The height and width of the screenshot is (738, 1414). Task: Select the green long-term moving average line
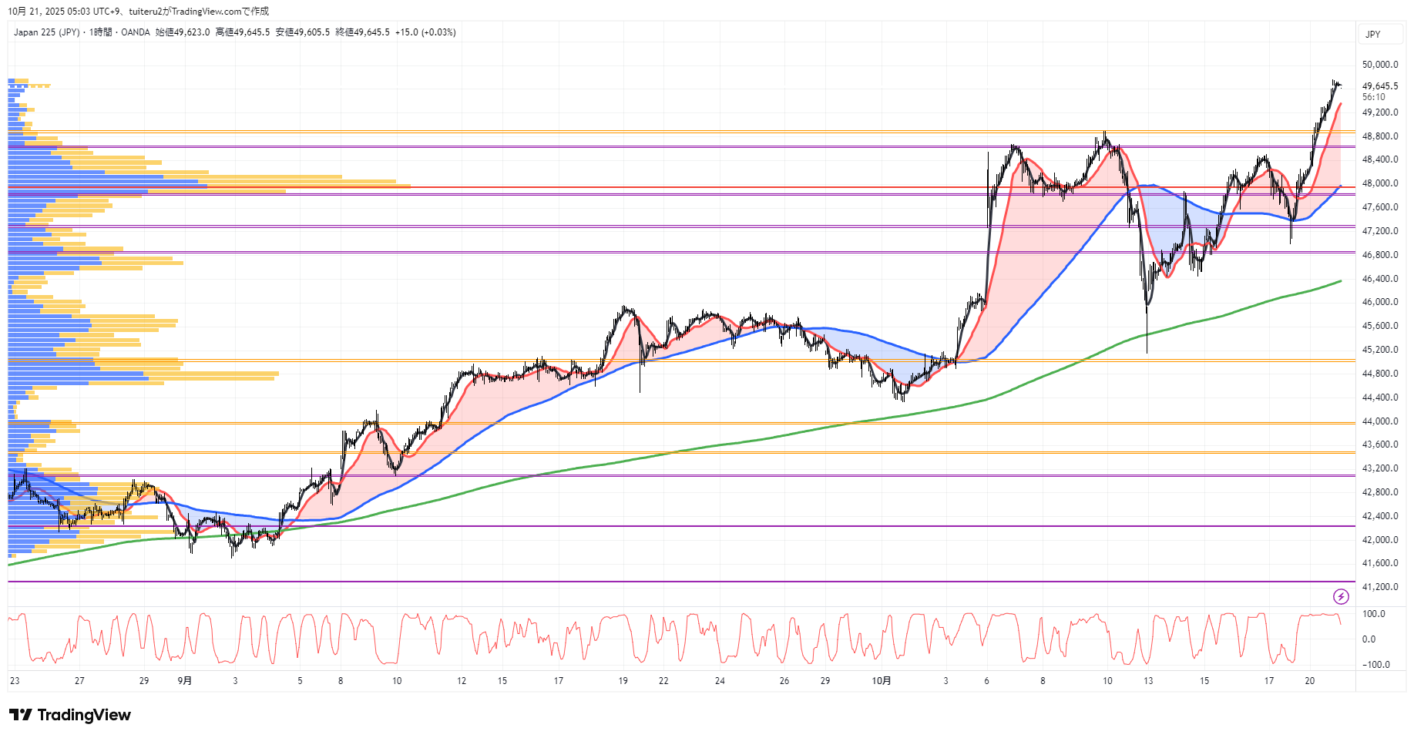point(771,438)
